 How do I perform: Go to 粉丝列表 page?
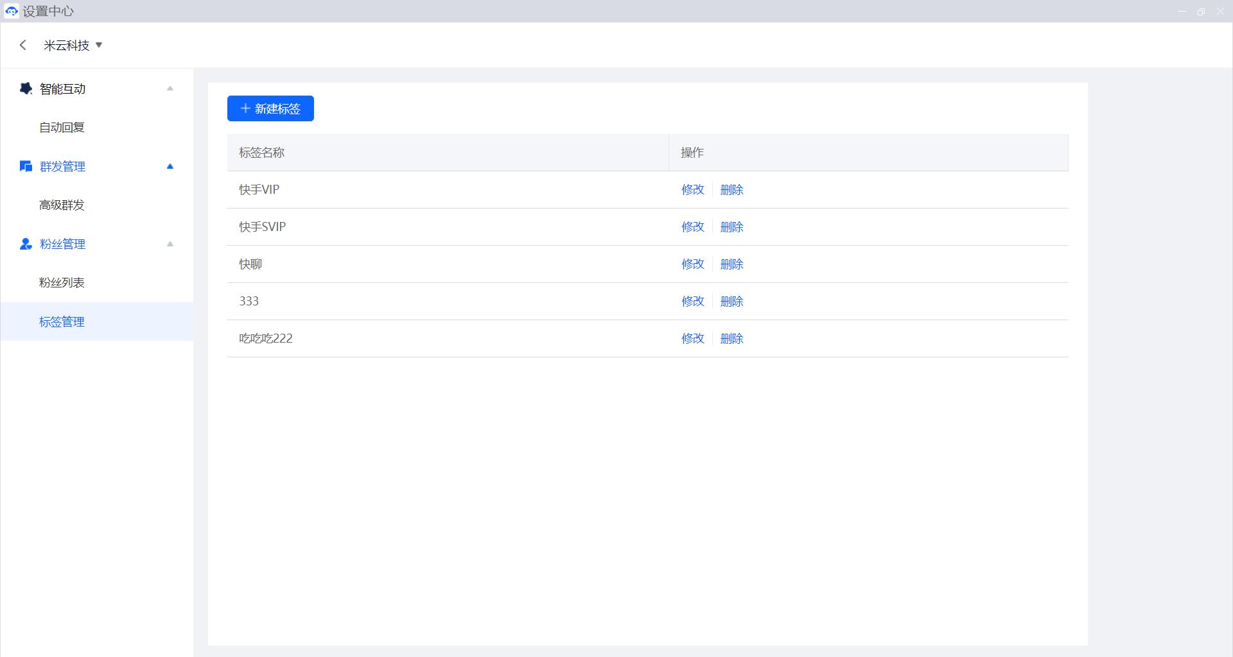[x=62, y=282]
